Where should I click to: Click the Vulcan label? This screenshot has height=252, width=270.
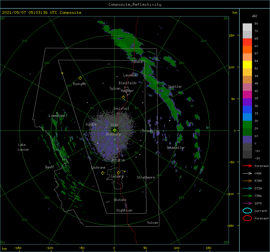tap(152, 223)
